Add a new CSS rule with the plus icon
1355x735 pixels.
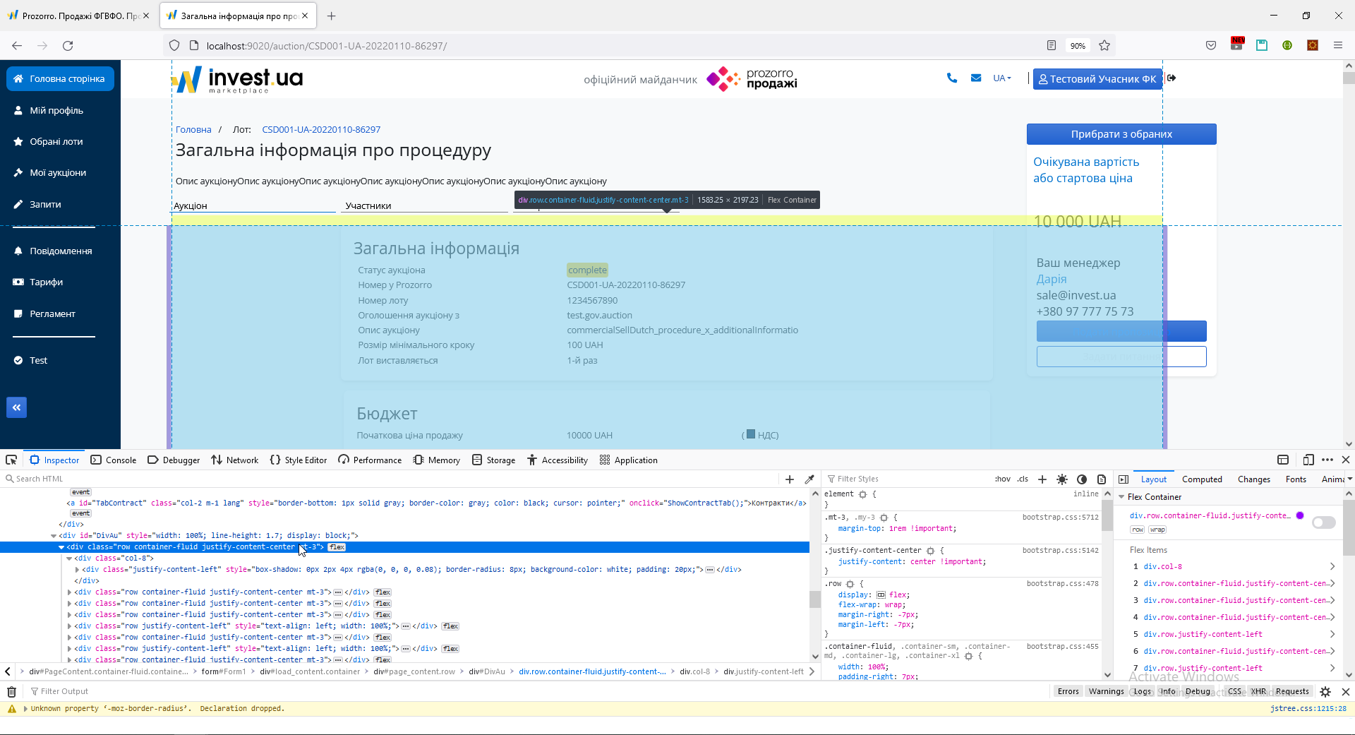(1042, 479)
